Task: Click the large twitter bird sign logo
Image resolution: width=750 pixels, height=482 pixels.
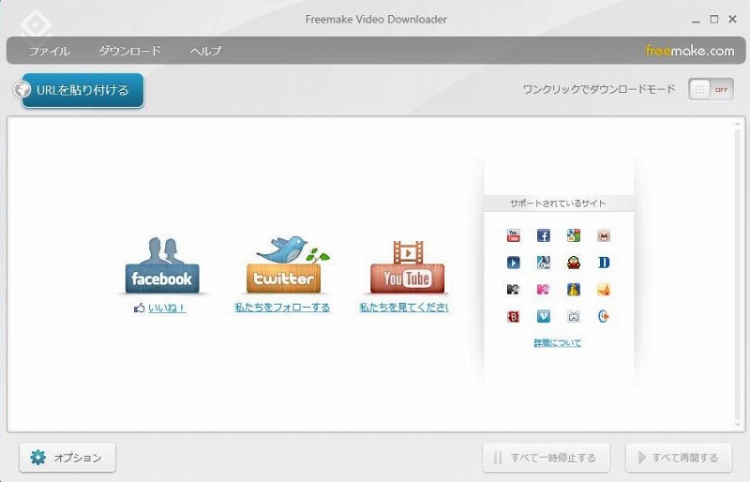Action: (x=286, y=264)
